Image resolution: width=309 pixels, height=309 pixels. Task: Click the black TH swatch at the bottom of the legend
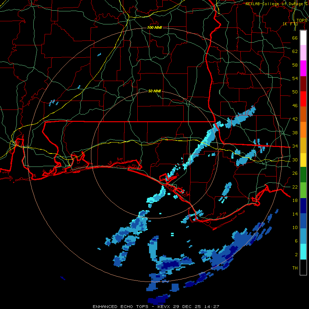(x=303, y=267)
